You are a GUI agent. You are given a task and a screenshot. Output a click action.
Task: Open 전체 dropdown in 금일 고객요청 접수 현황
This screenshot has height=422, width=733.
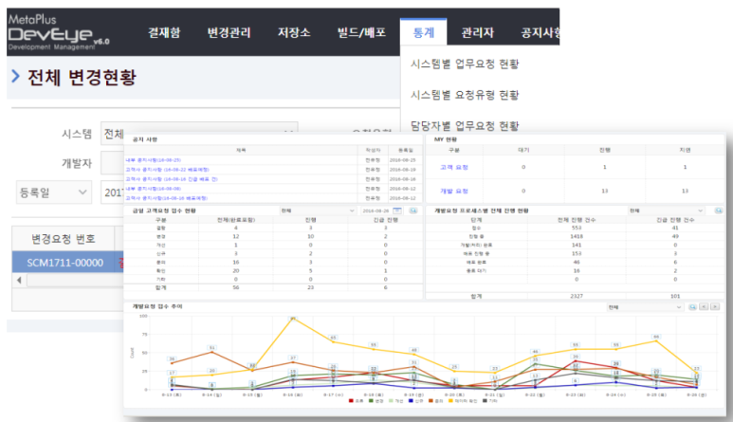point(318,211)
